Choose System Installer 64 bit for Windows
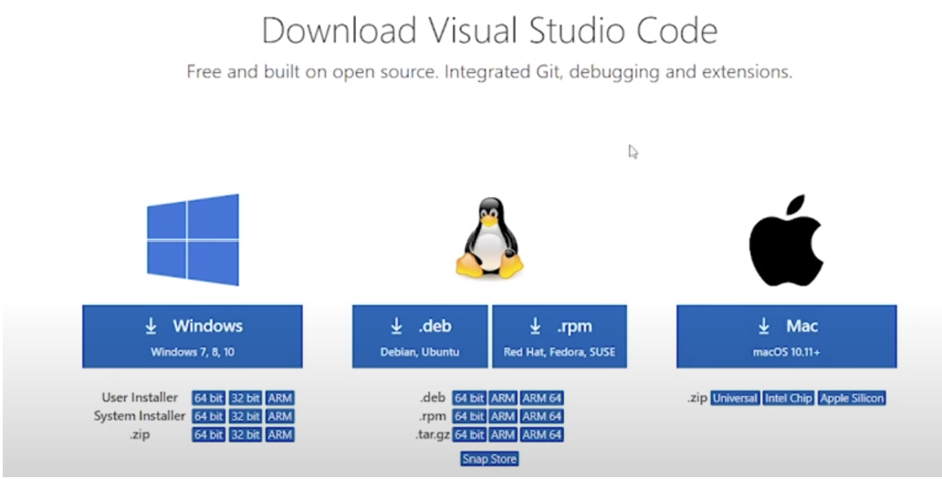The image size is (942, 479). pyautogui.click(x=208, y=416)
